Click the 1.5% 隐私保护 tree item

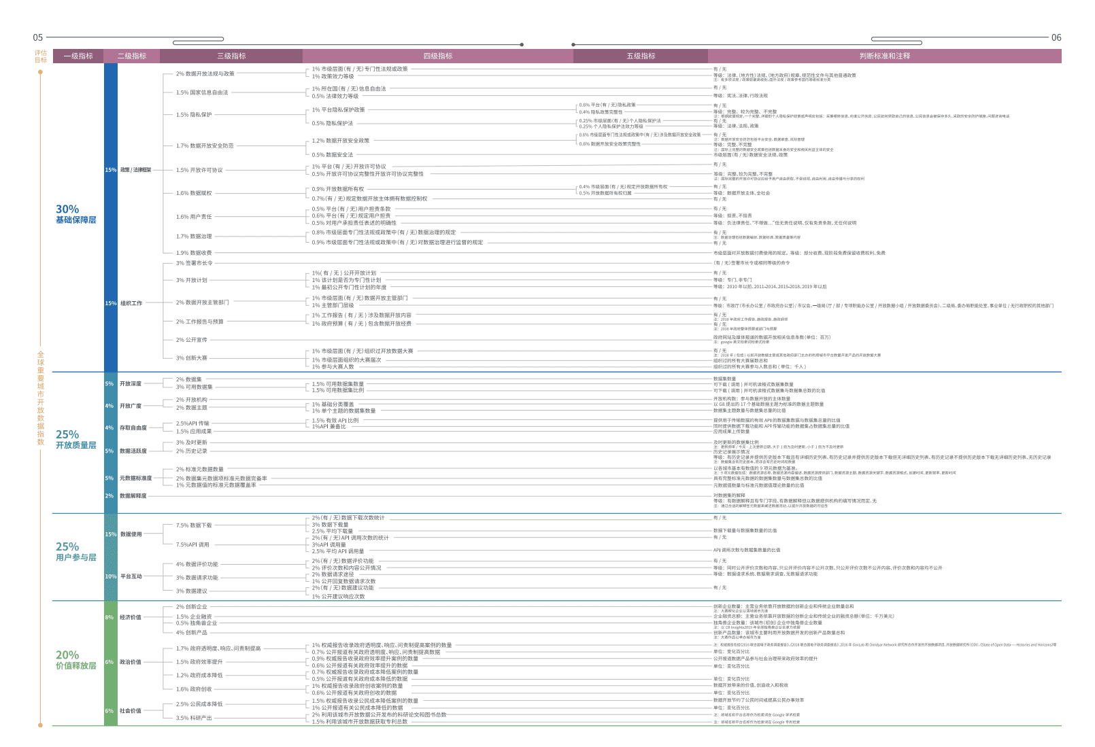pos(194,115)
